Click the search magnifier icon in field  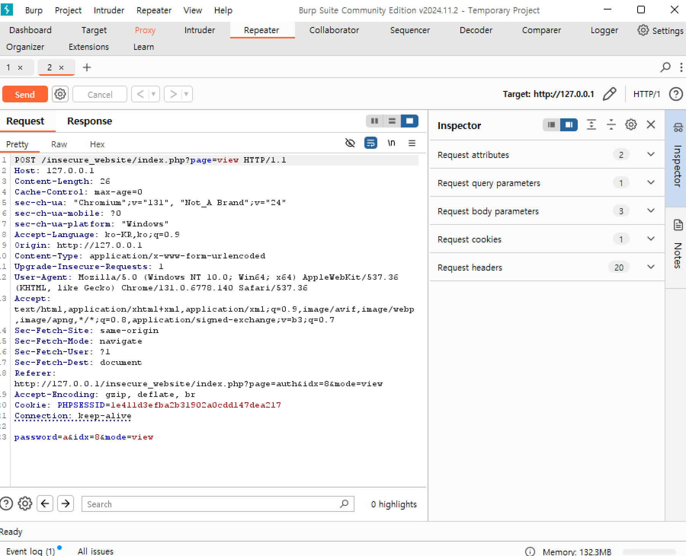point(344,504)
